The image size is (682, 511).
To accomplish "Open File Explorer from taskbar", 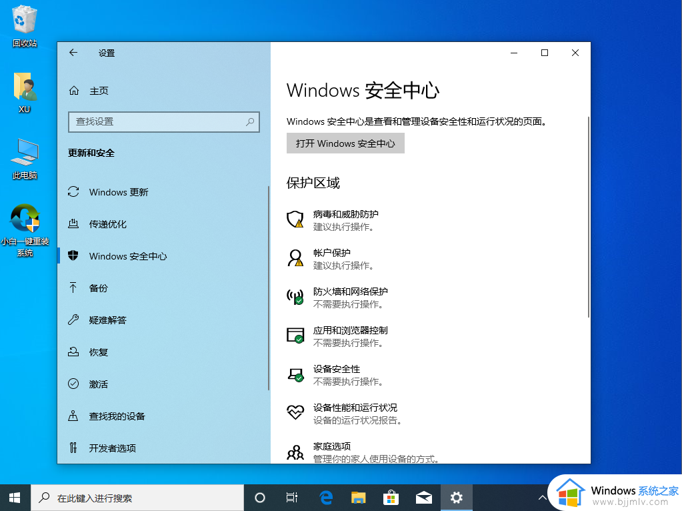I will 359,498.
